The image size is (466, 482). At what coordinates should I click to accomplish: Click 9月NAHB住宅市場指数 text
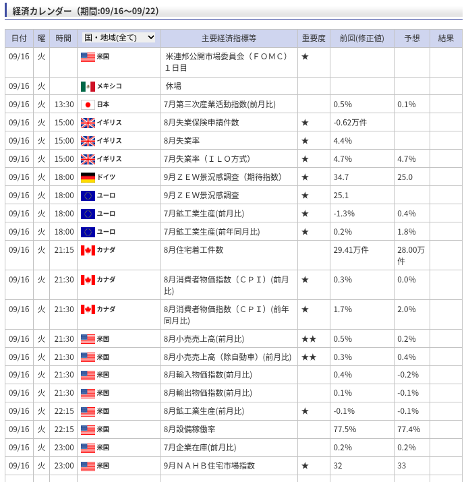(x=209, y=466)
